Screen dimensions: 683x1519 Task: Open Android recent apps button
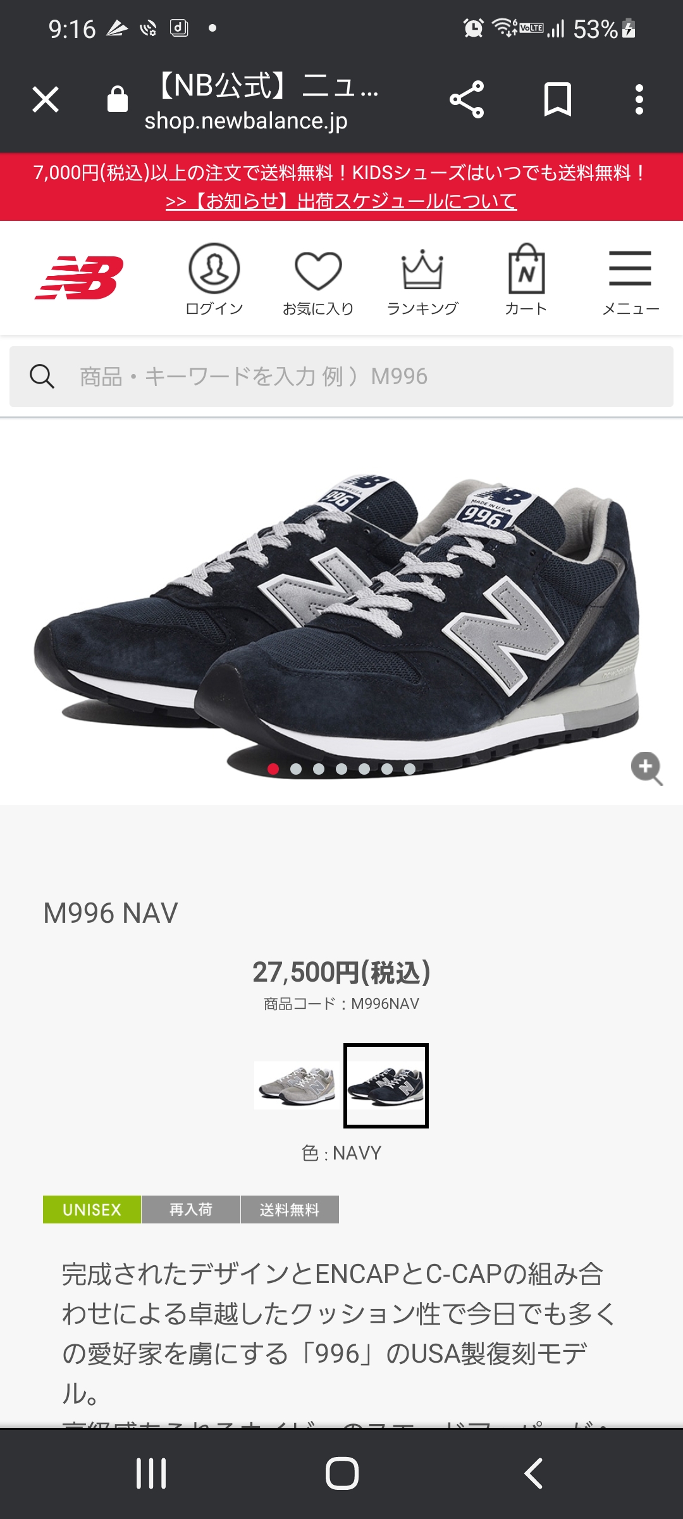151,1473
